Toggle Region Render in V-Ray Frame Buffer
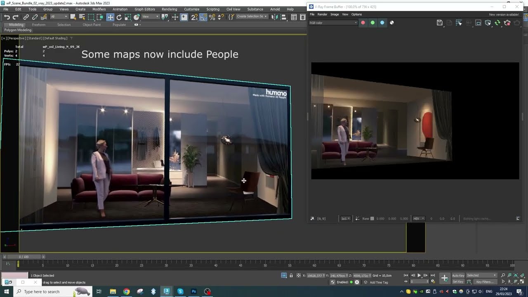 click(x=478, y=23)
